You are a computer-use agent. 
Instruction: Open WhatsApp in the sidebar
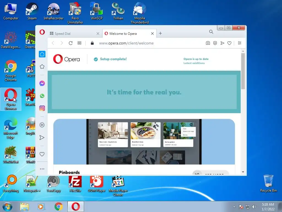point(42,96)
